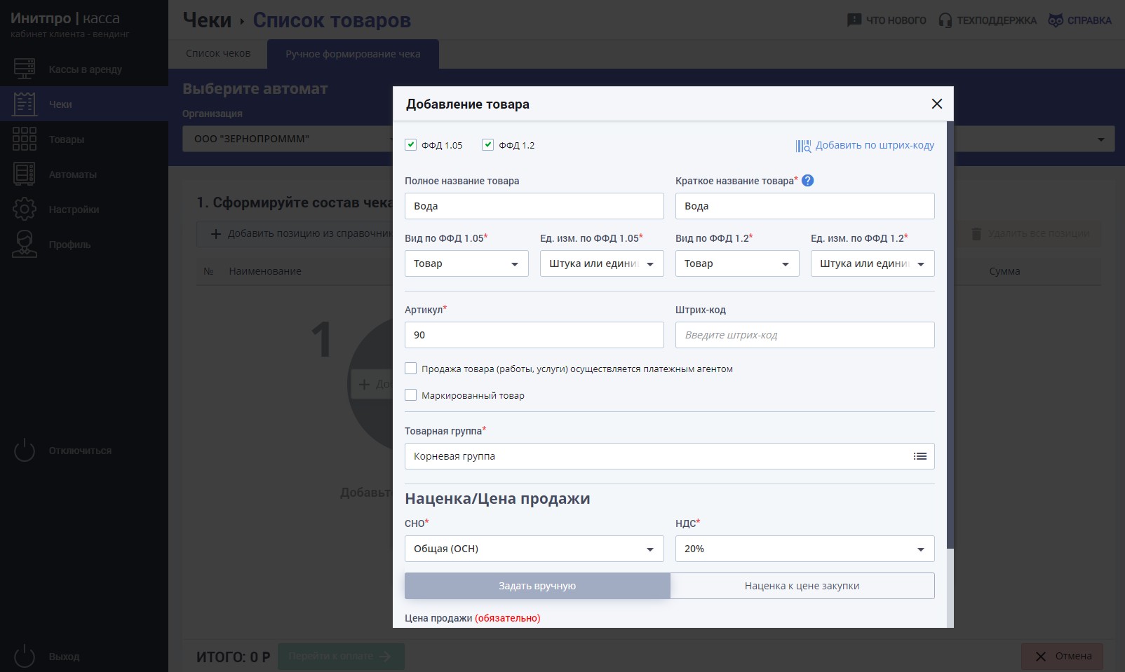The image size is (1125, 672).
Task: Select Ручное формирование чека tab
Action: [x=353, y=54]
